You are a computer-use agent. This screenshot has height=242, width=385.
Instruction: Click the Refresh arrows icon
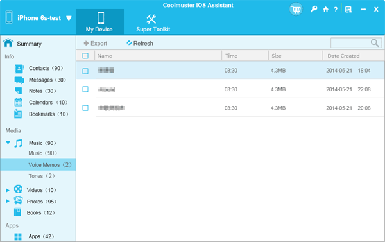pyautogui.click(x=129, y=43)
